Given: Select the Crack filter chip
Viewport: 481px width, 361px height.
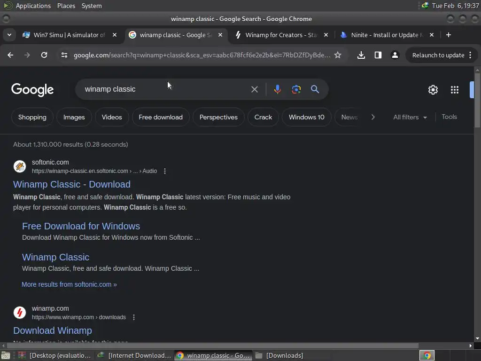Looking at the screenshot, I should [x=263, y=117].
